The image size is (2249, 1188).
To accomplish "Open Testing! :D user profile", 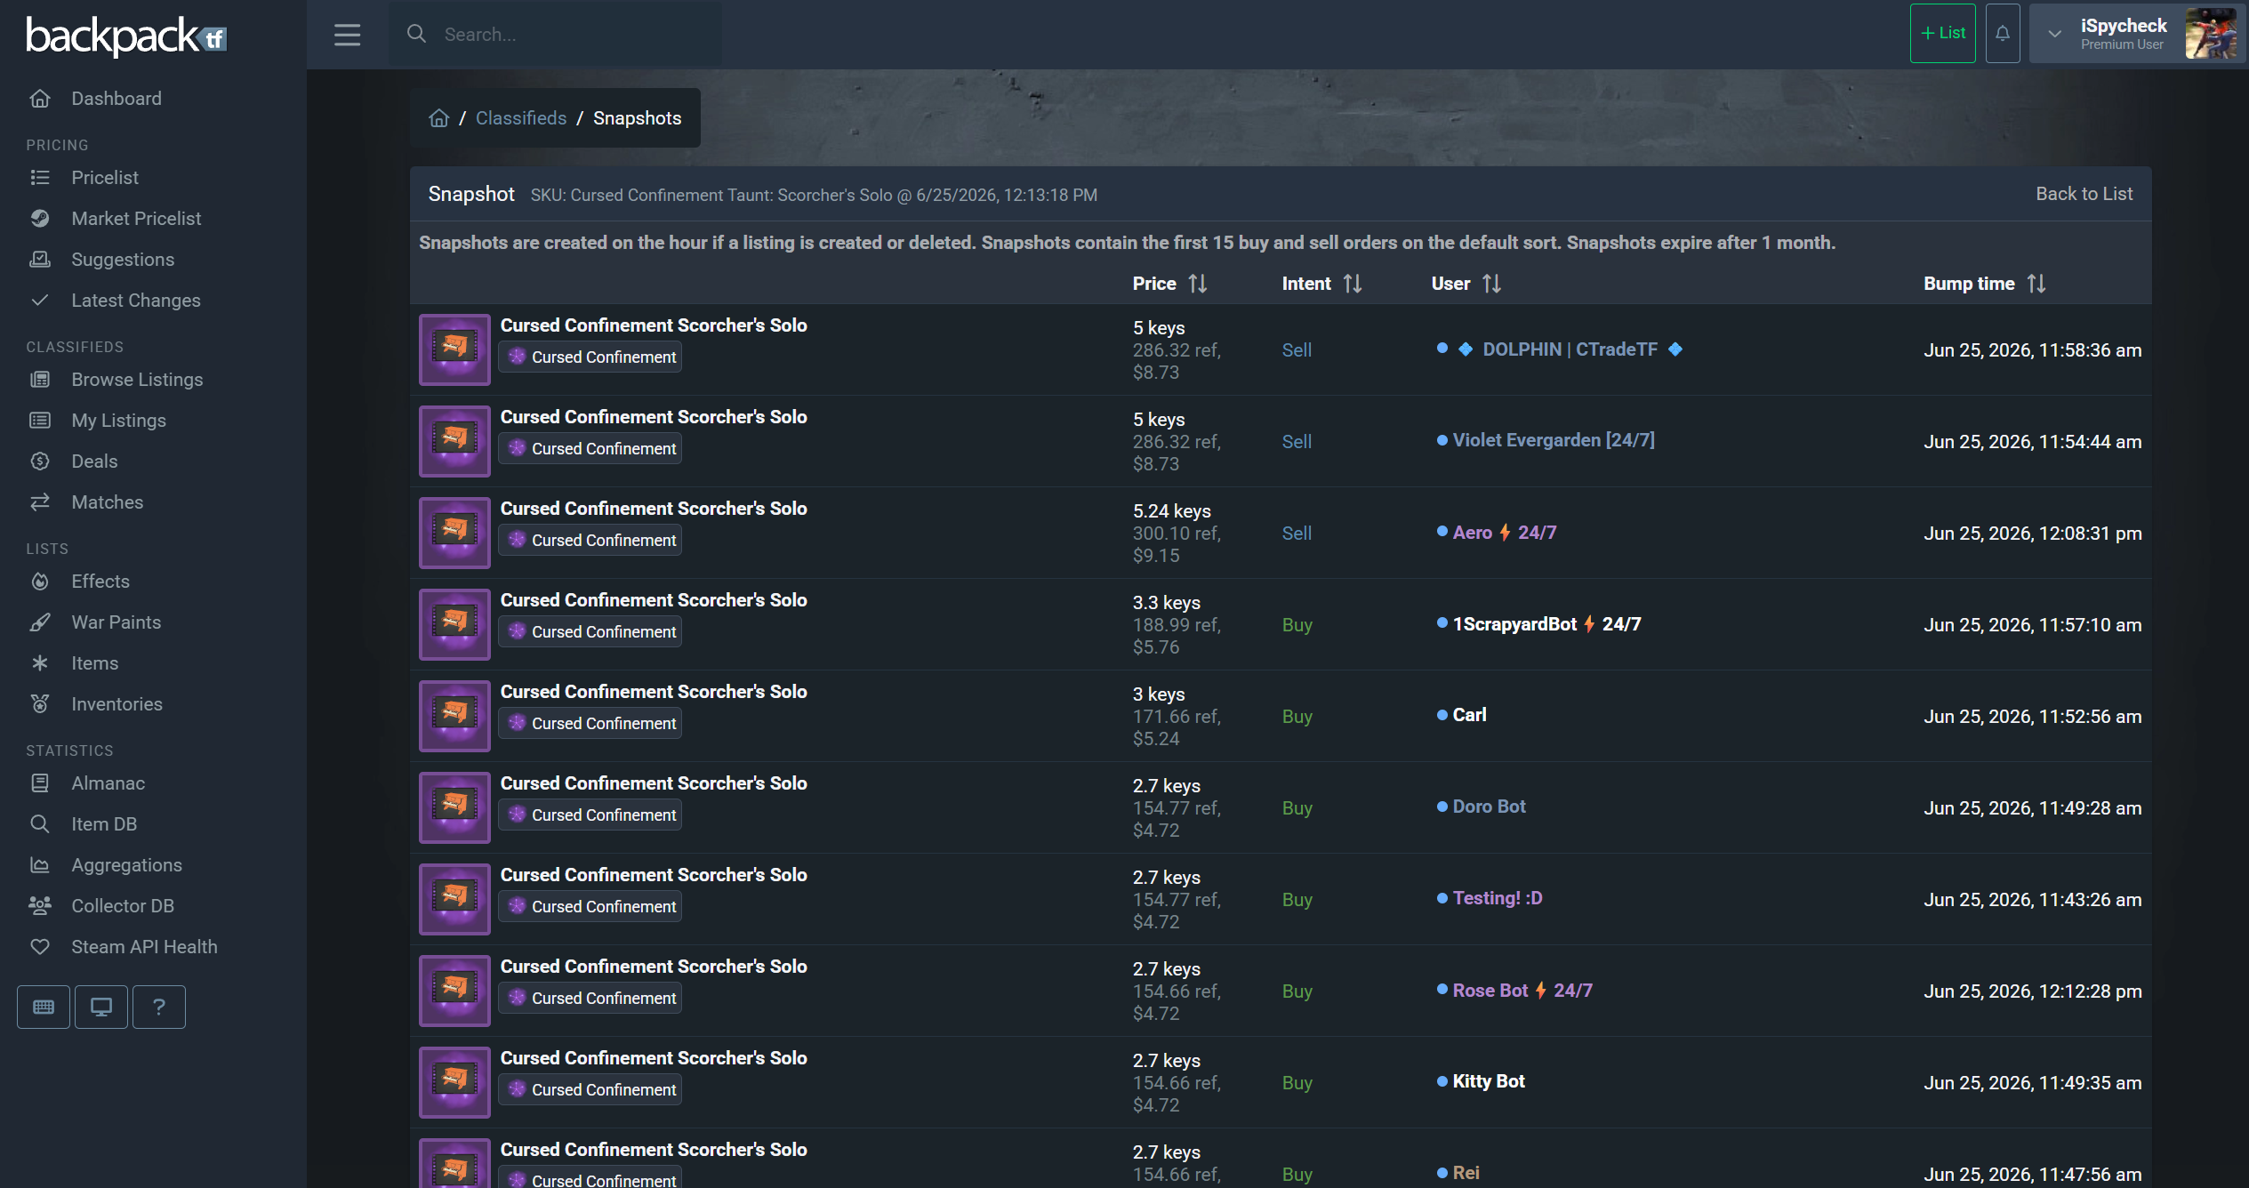I will point(1498,898).
